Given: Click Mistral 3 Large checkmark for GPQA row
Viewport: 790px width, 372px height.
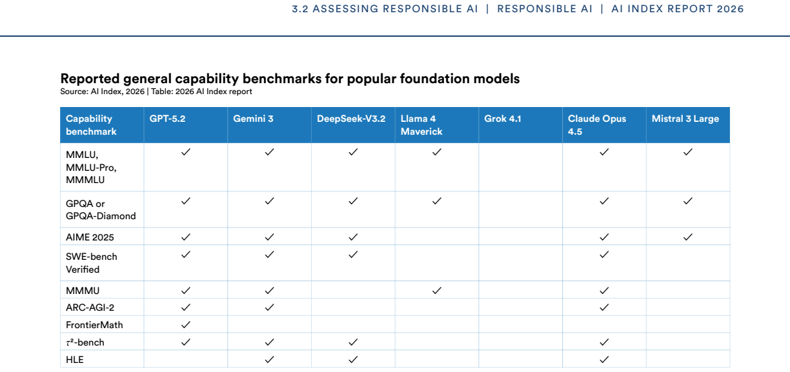Looking at the screenshot, I should [688, 201].
